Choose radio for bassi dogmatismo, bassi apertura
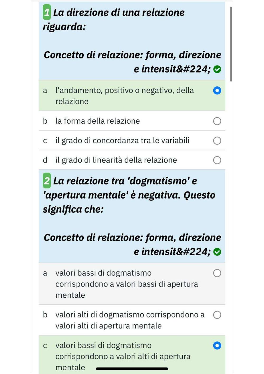The image size is (264, 374). [217, 273]
